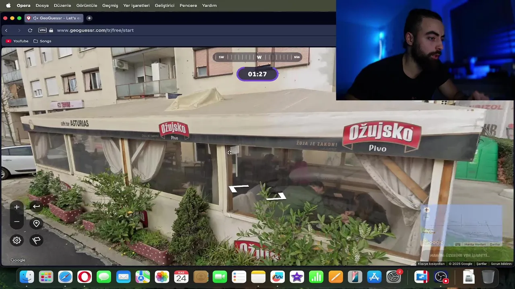Open Mail from the Dock
Screen dimensions: 515x289
[x=123, y=277]
